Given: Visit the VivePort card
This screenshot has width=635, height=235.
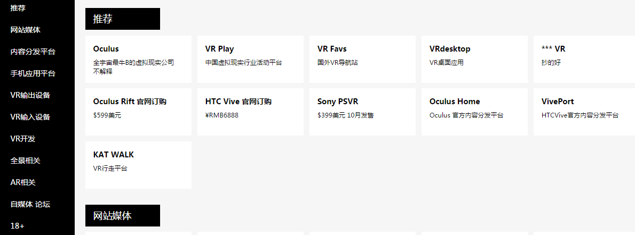Looking at the screenshot, I should point(584,112).
